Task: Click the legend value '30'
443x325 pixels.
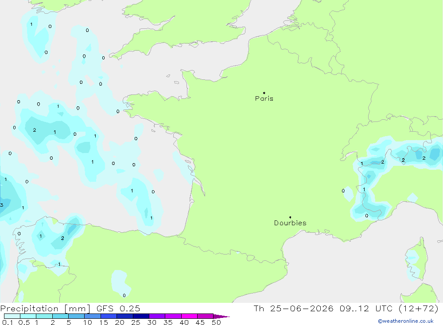Action: click(x=152, y=322)
